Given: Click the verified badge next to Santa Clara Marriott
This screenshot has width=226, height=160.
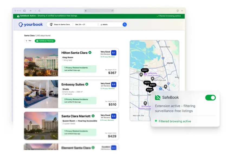Looking at the screenshot, I should point(93,116).
